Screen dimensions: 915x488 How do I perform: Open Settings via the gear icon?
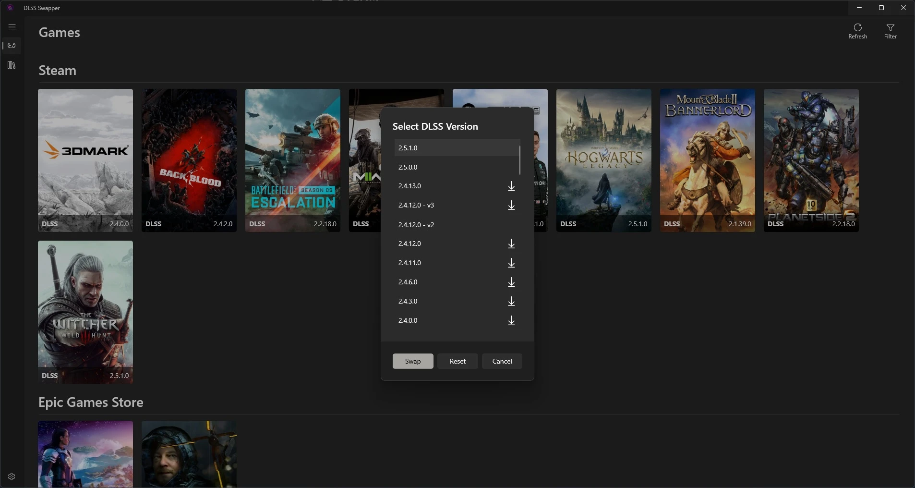pyautogui.click(x=12, y=476)
